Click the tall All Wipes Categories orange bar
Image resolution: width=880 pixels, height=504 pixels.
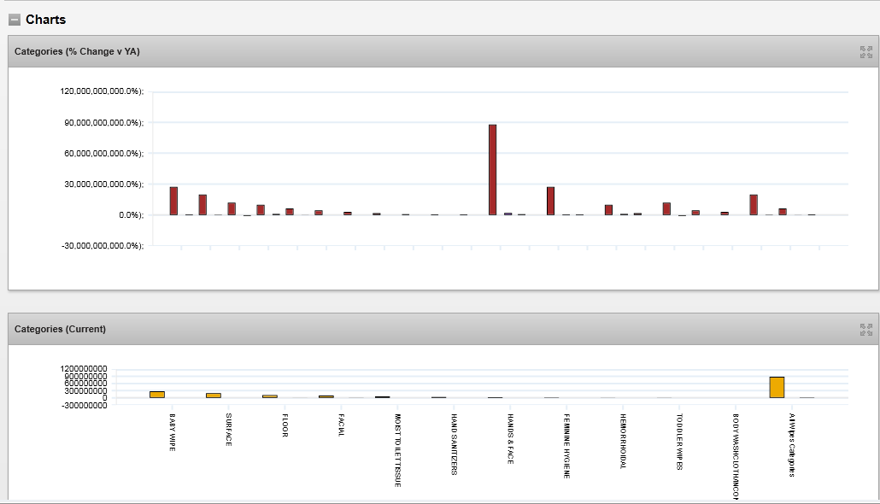click(777, 387)
